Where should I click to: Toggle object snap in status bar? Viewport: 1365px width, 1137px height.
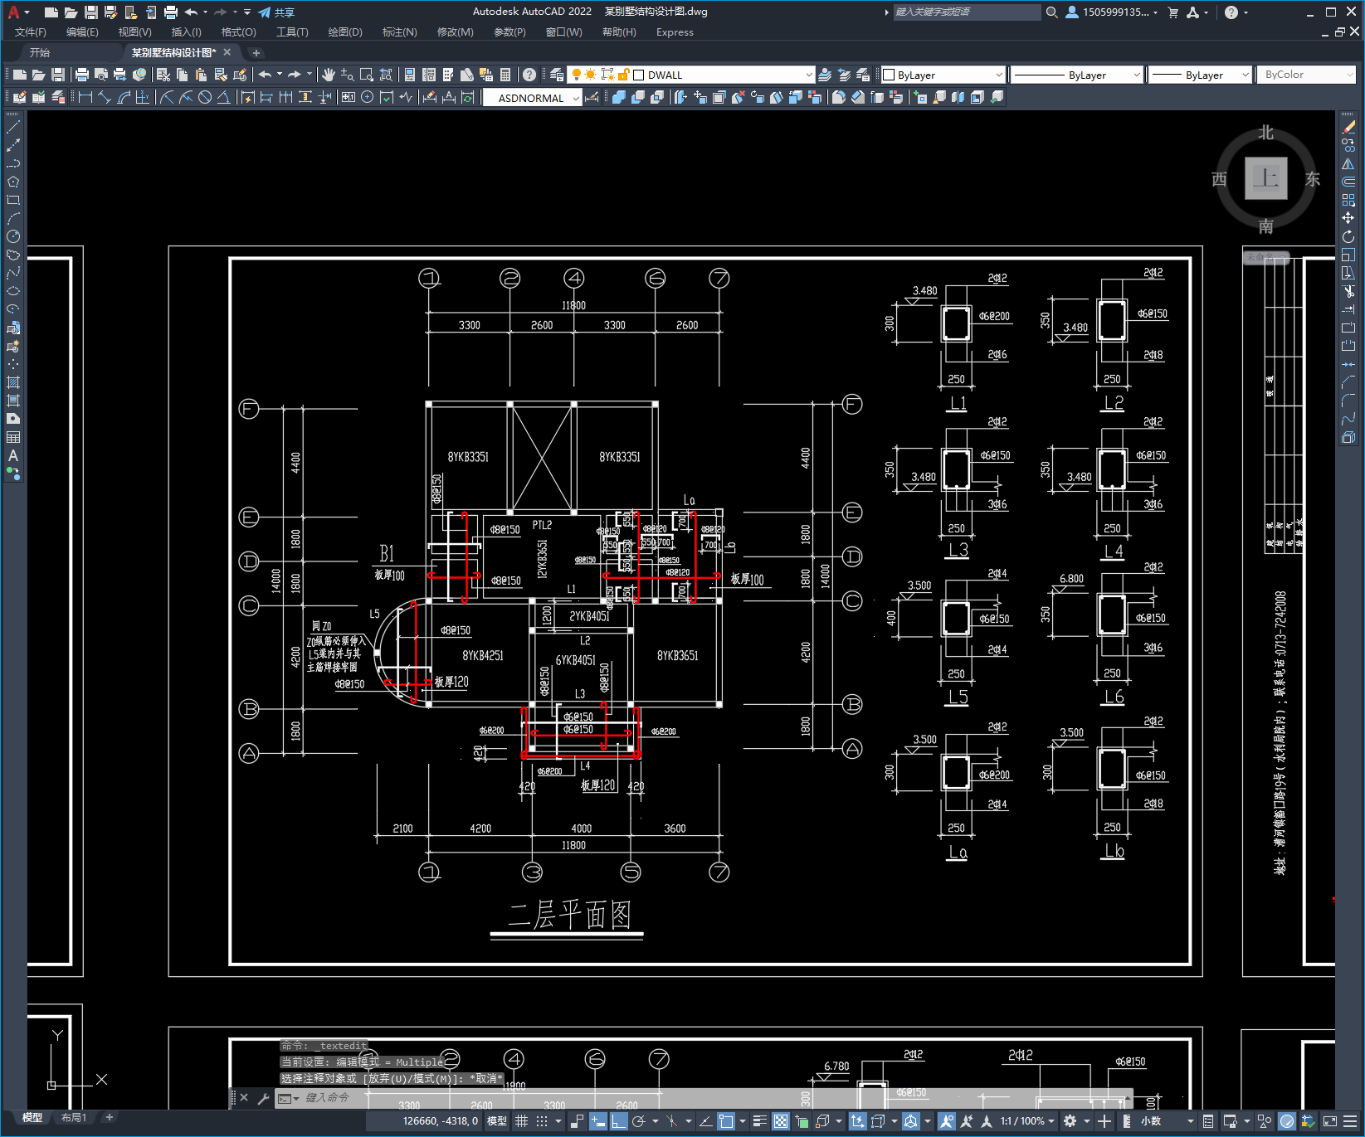726,1121
